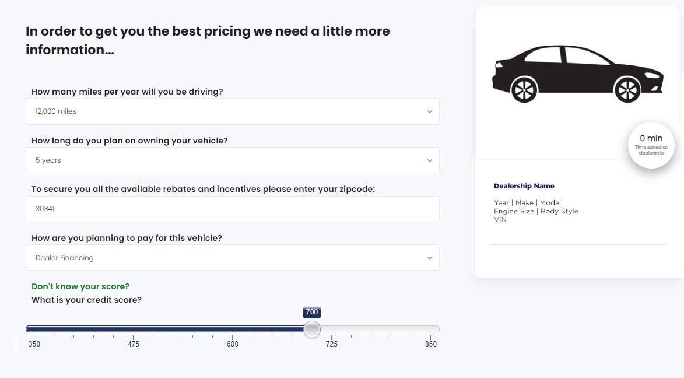Select the 350 mark on credit slider
This screenshot has height=378, width=684.
(x=34, y=344)
